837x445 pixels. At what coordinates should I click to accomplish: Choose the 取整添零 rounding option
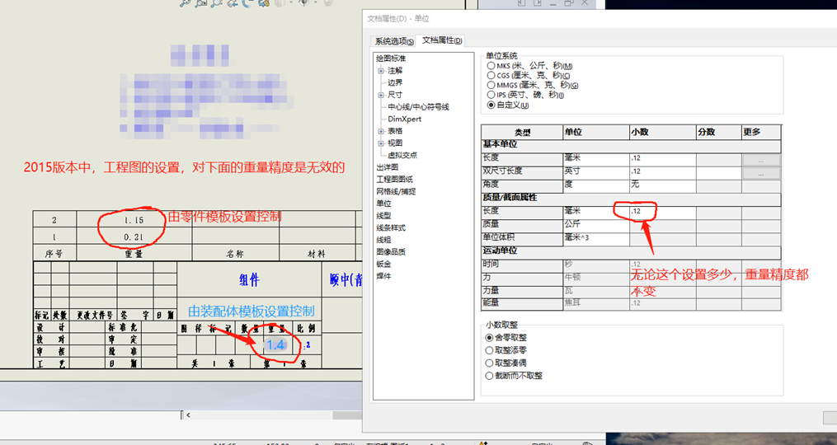pyautogui.click(x=491, y=350)
